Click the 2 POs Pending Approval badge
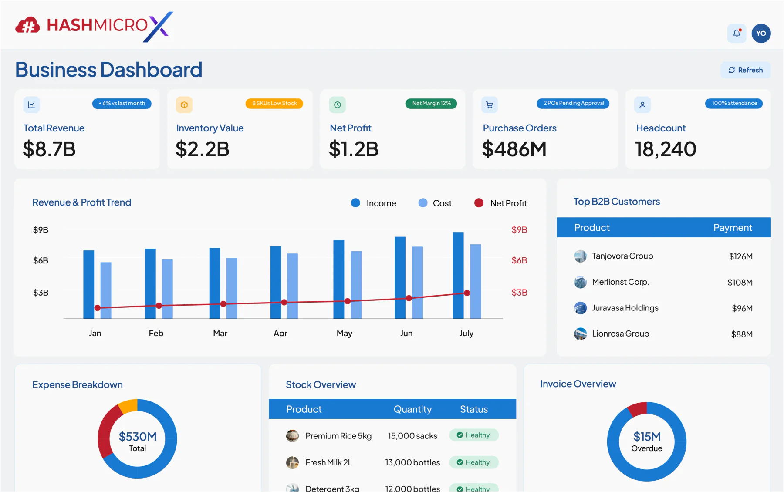The width and height of the screenshot is (784, 492). click(573, 104)
